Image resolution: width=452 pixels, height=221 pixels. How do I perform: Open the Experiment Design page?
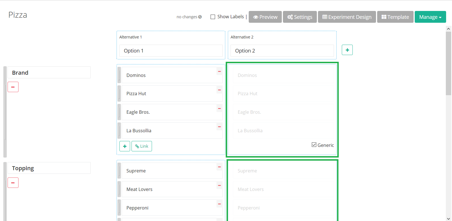click(347, 17)
